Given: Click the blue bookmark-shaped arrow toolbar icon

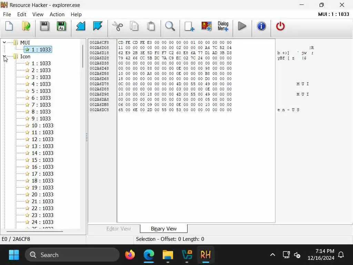Looking at the screenshot, I should [x=98, y=26].
